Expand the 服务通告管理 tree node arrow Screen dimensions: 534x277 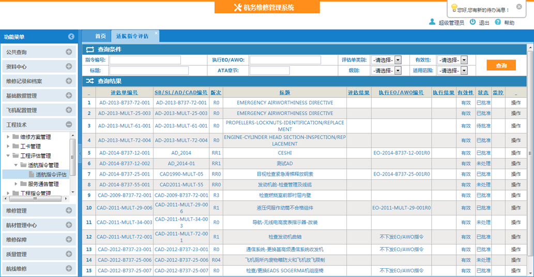(x=16, y=184)
